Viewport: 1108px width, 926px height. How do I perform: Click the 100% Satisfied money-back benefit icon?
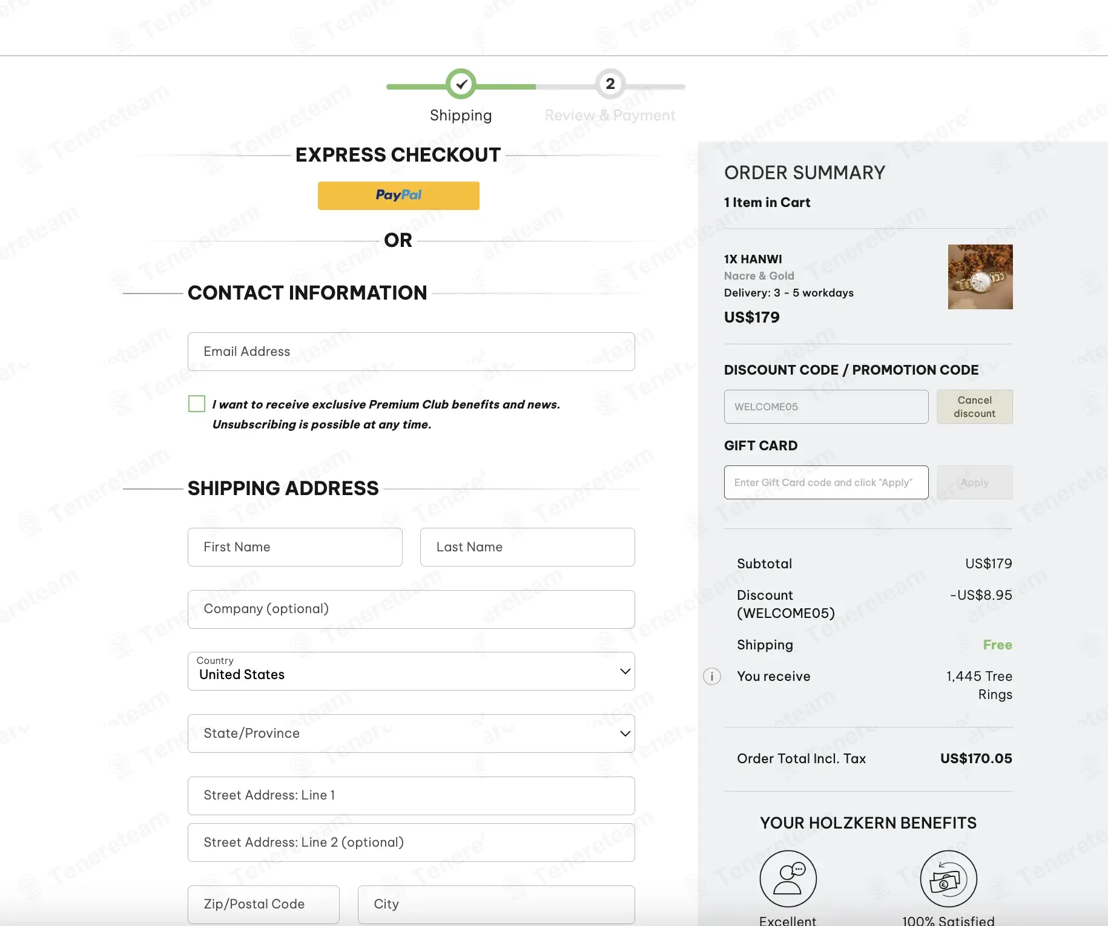tap(948, 879)
